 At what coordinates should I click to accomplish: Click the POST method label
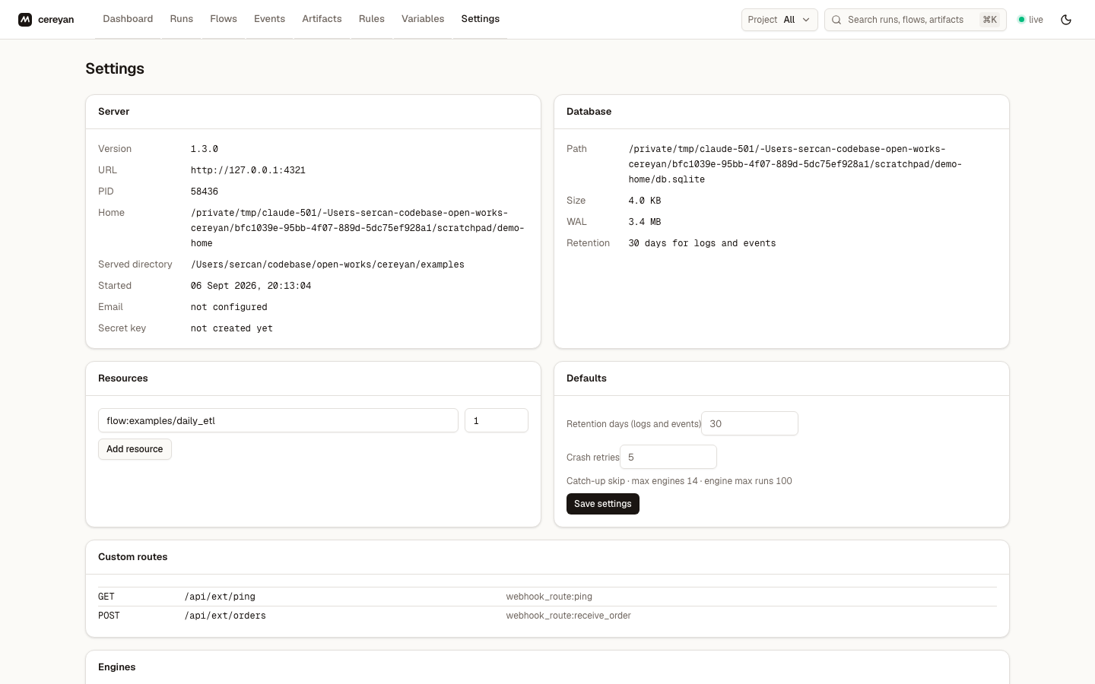[109, 616]
